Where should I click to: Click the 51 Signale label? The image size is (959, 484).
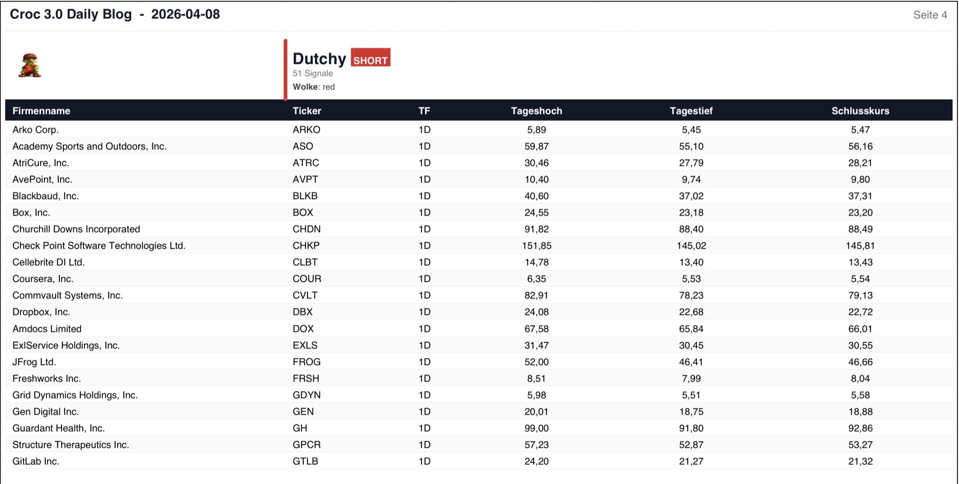pyautogui.click(x=313, y=73)
